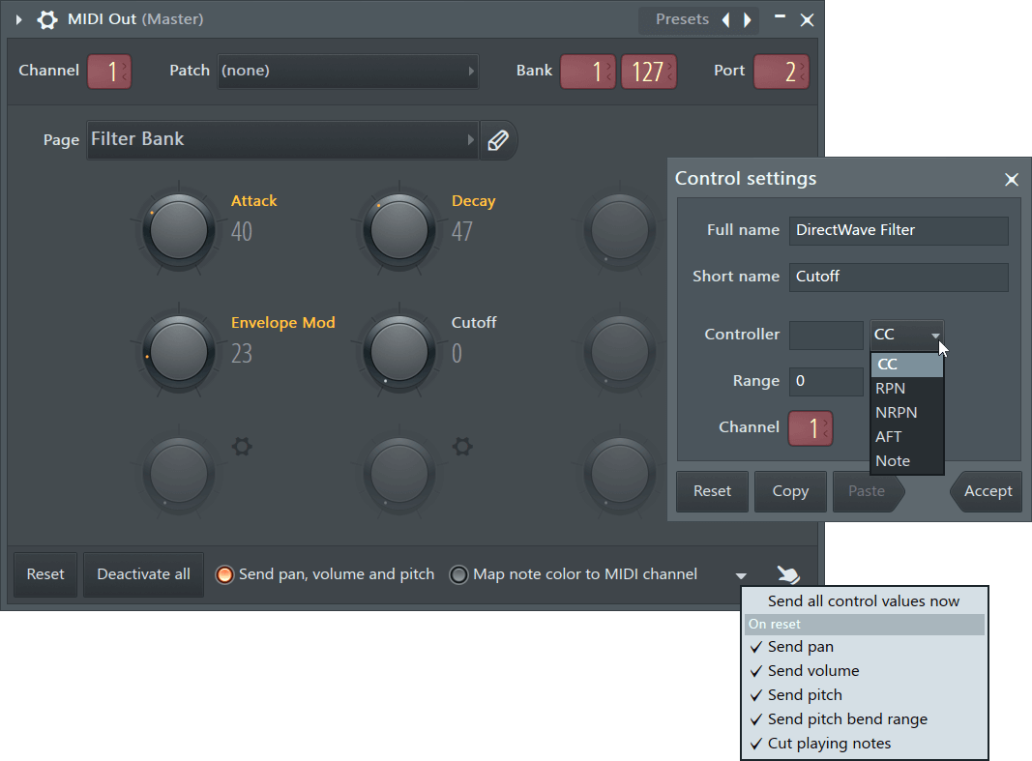Click the right Presets arrow
The image size is (1032, 761).
pos(746,19)
